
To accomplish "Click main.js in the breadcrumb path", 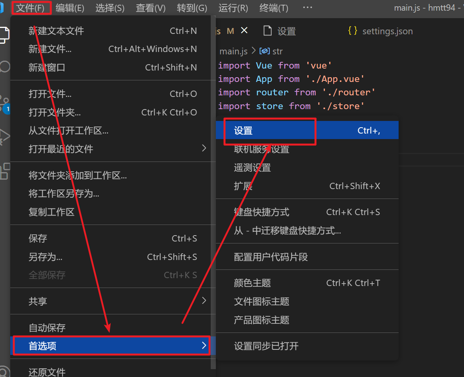I will [x=233, y=51].
